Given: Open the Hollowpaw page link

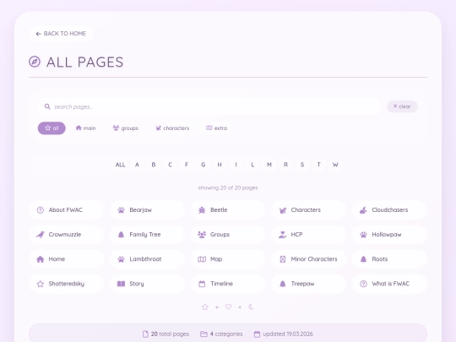Looking at the screenshot, I should click(x=389, y=235).
